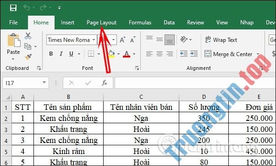The width and height of the screenshot is (276, 166).
Task: Click inside the formula bar
Action: pyautogui.click(x=195, y=83)
